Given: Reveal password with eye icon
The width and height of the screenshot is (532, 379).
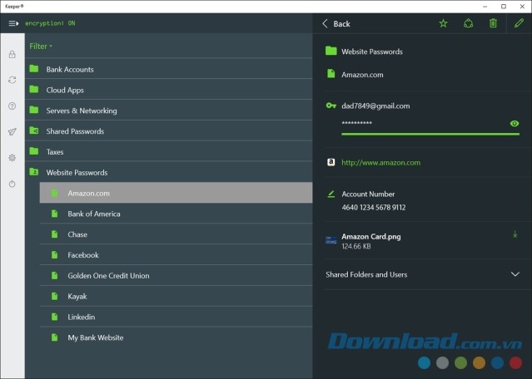Looking at the screenshot, I should click(x=515, y=123).
